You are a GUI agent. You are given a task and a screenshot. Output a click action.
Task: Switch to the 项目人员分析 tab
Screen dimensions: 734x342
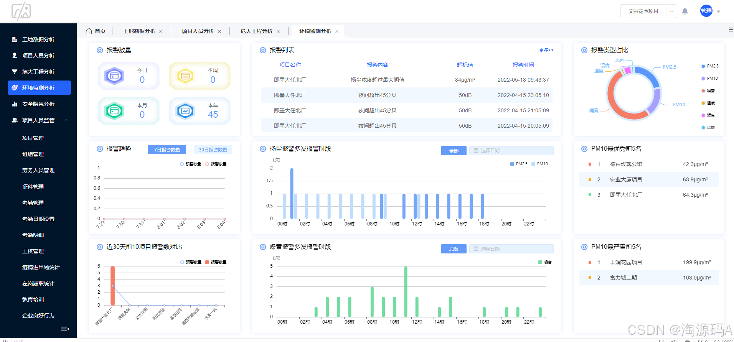(198, 31)
